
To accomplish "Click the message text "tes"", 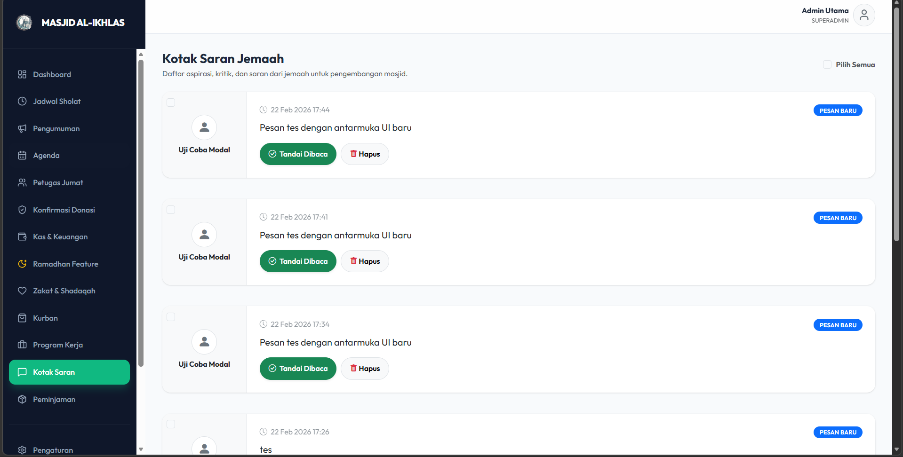I will (x=266, y=449).
